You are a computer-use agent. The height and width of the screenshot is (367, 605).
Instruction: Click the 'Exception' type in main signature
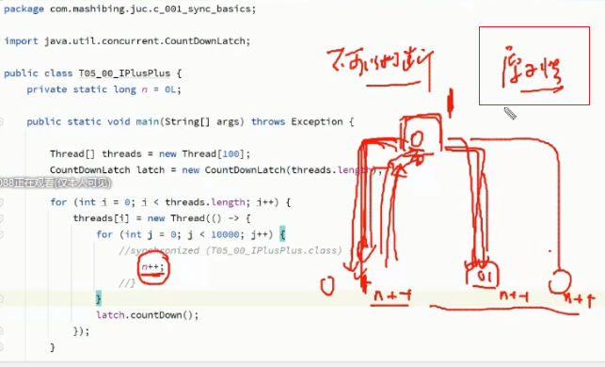[x=317, y=121]
